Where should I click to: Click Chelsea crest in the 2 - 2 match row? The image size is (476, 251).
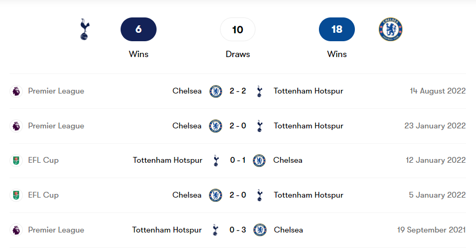pyautogui.click(x=216, y=91)
